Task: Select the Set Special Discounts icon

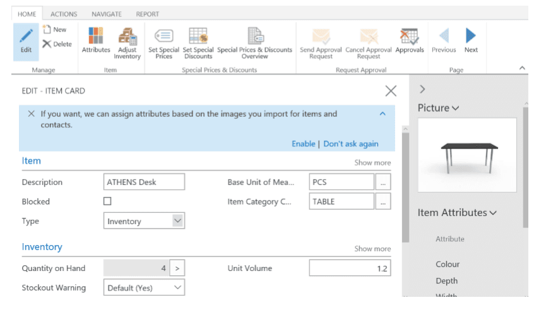Action: 198,37
